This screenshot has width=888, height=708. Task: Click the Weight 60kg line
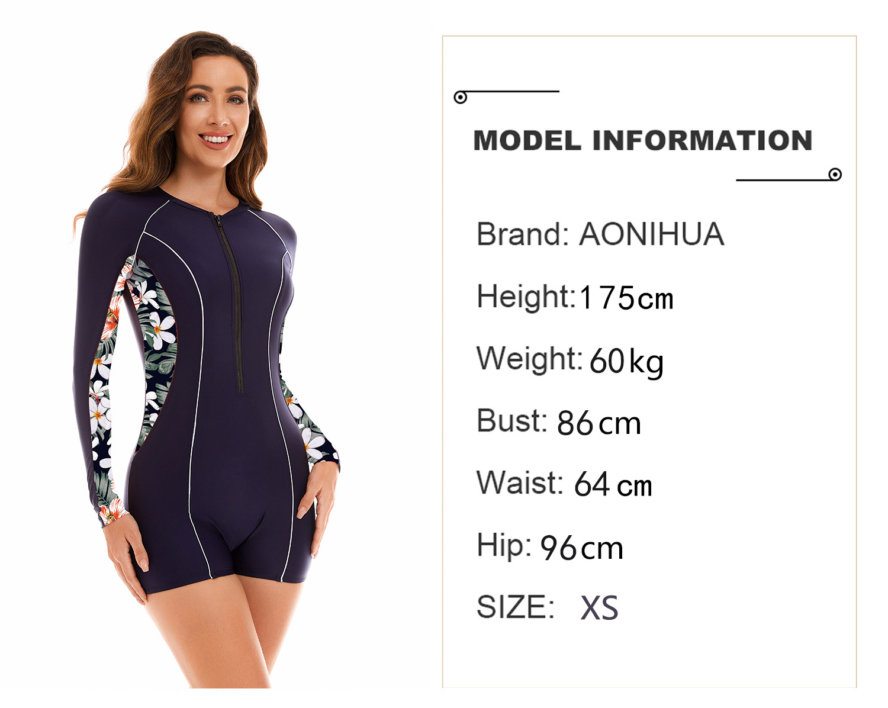(x=570, y=361)
